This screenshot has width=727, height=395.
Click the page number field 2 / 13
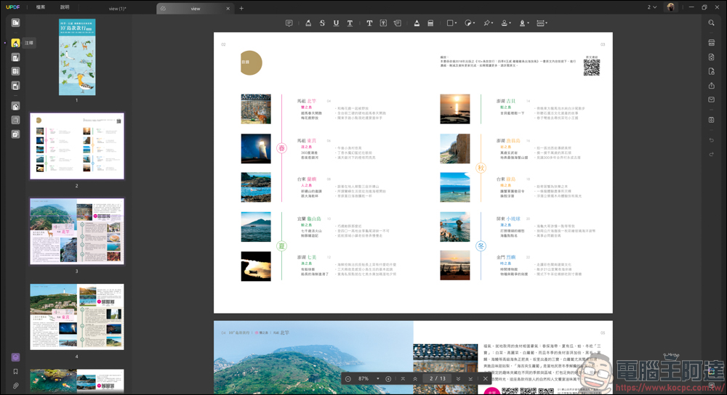(x=437, y=379)
